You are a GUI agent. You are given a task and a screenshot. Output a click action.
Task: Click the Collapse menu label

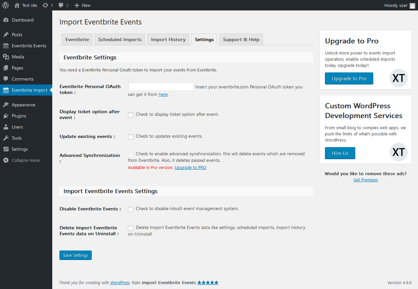coord(26,160)
